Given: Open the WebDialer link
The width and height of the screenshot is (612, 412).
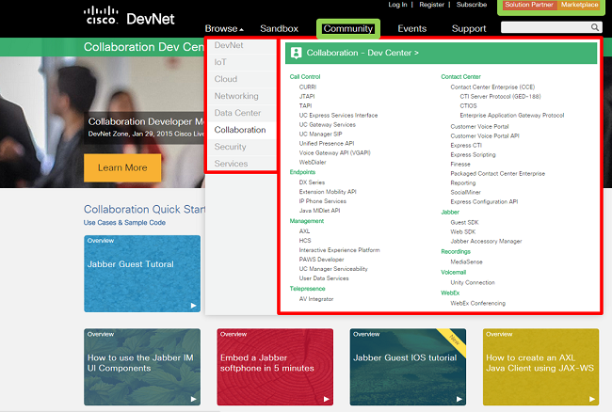Looking at the screenshot, I should coord(313,162).
